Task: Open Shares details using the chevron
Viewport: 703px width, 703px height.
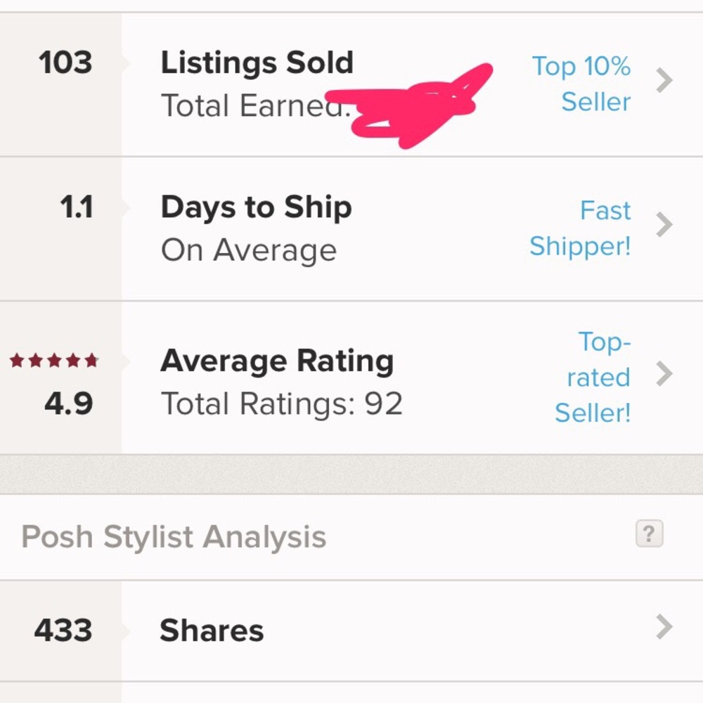Action: click(x=664, y=626)
